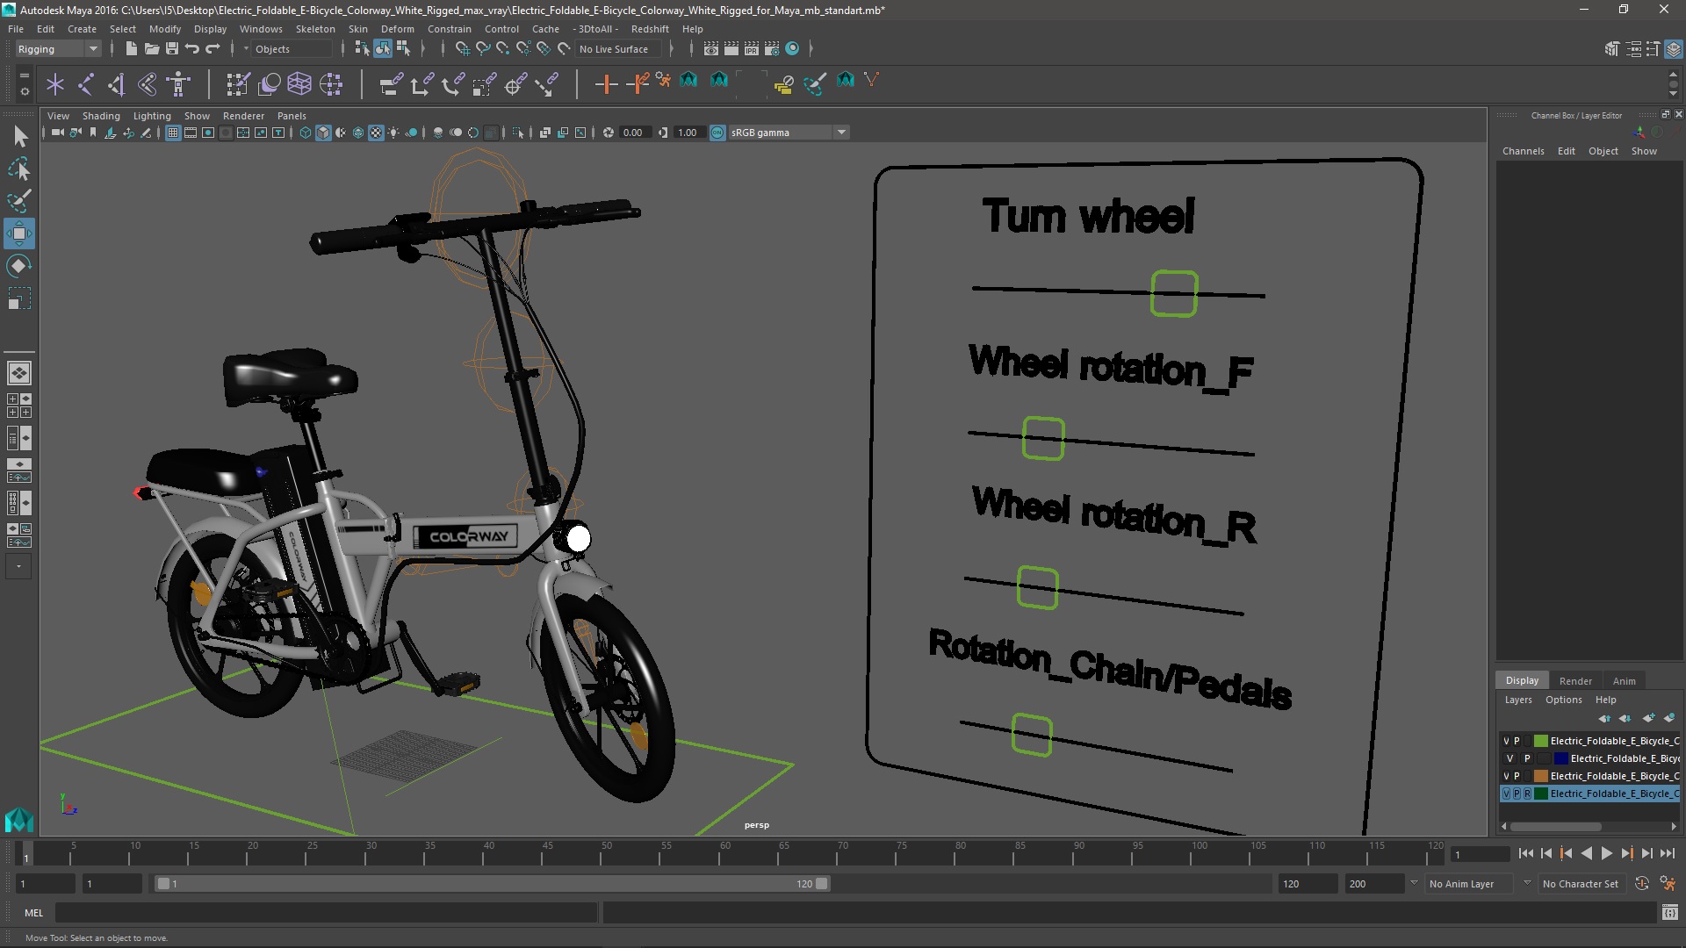Image resolution: width=1686 pixels, height=948 pixels.
Task: Open the viewport Panels menu
Action: (x=292, y=116)
